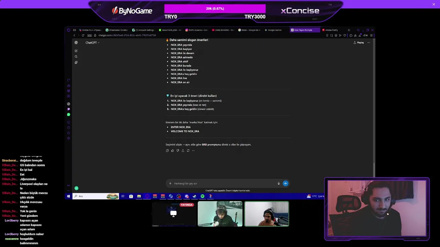Open more actions ellipsis under response

193,151
